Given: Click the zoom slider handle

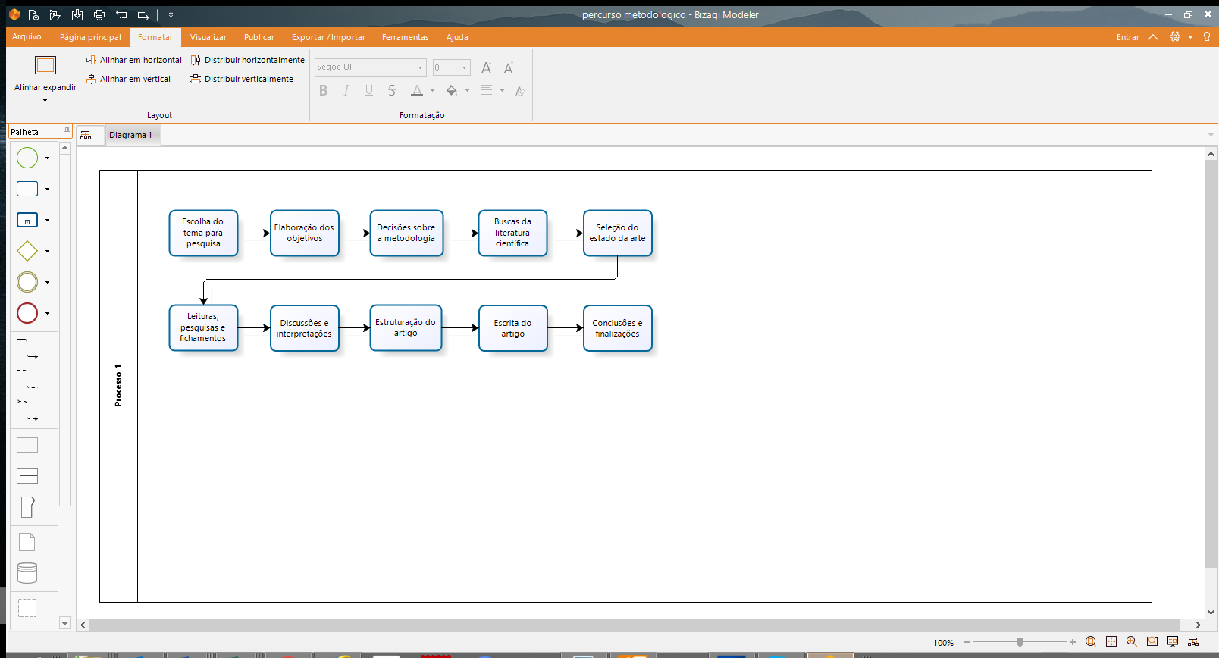Looking at the screenshot, I should [1020, 642].
